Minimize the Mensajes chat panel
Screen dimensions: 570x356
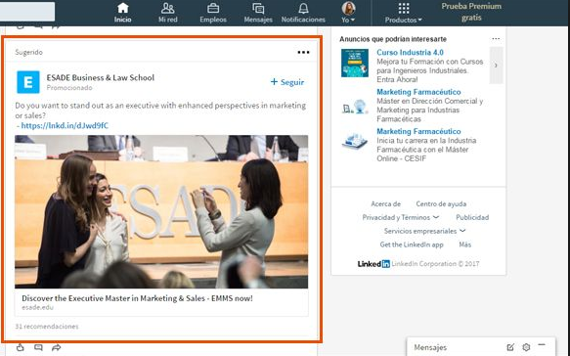coord(542,345)
